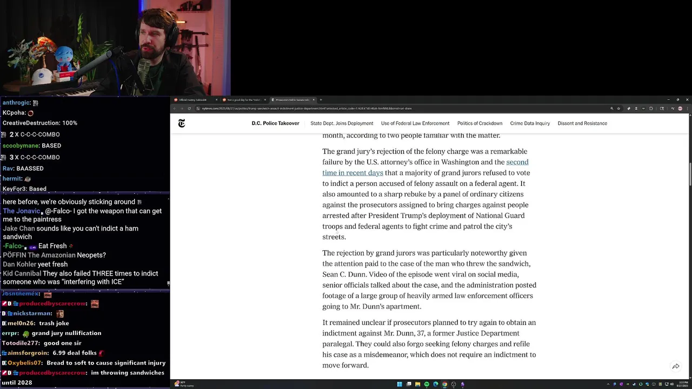This screenshot has width=692, height=389.
Task: Open the weather widget in the taskbar
Action: point(184,384)
